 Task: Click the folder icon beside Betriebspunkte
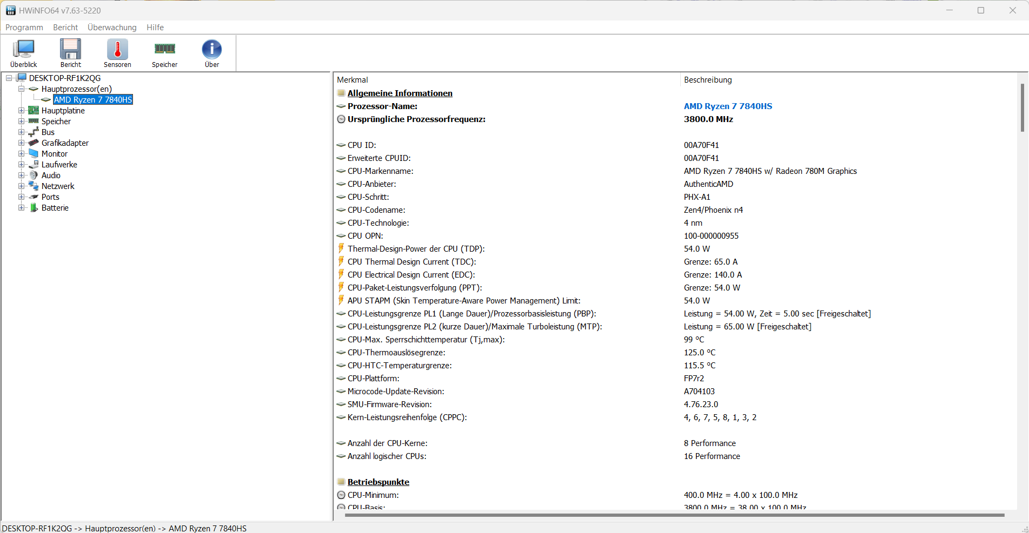click(341, 482)
